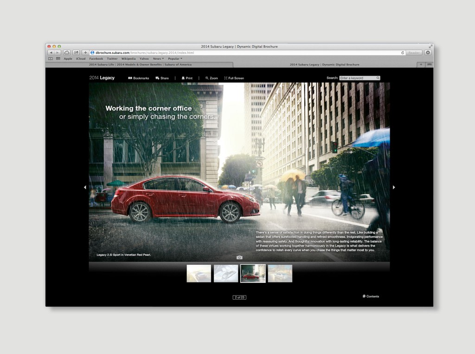Select the first page thumbnail
Viewport: 475px width, 354px height.
tap(199, 273)
